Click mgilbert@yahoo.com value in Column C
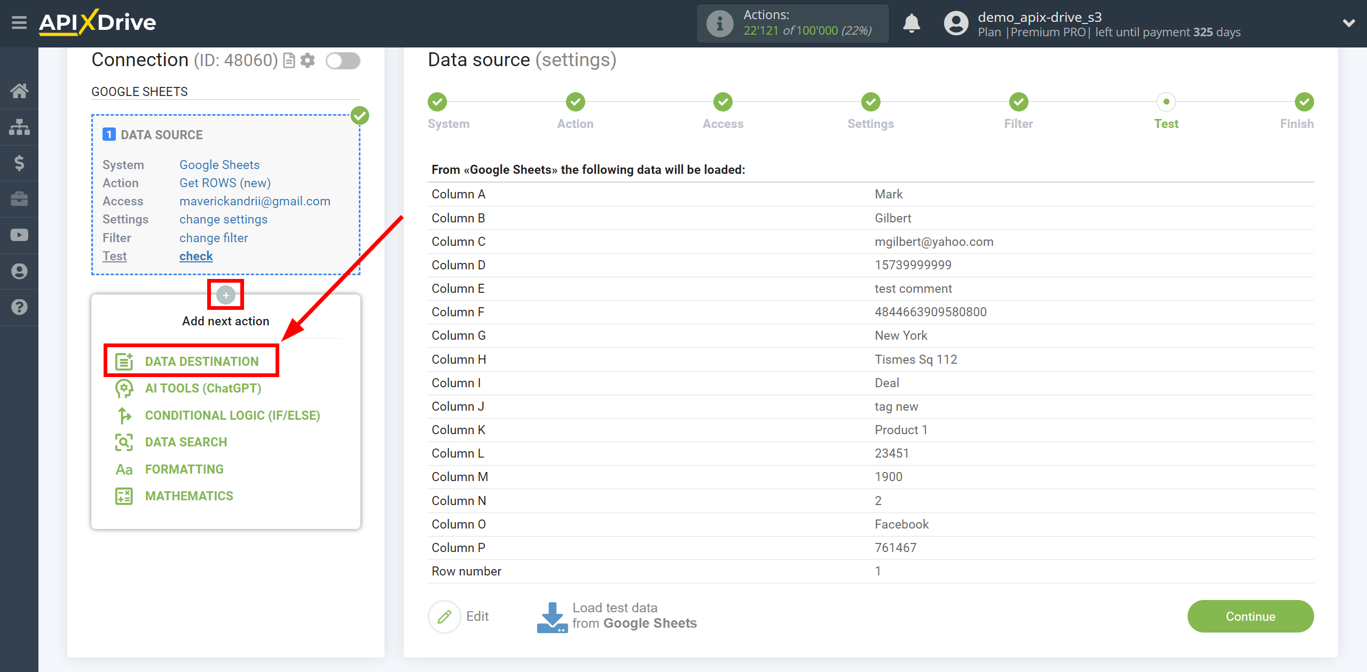The image size is (1367, 672). [x=933, y=242]
